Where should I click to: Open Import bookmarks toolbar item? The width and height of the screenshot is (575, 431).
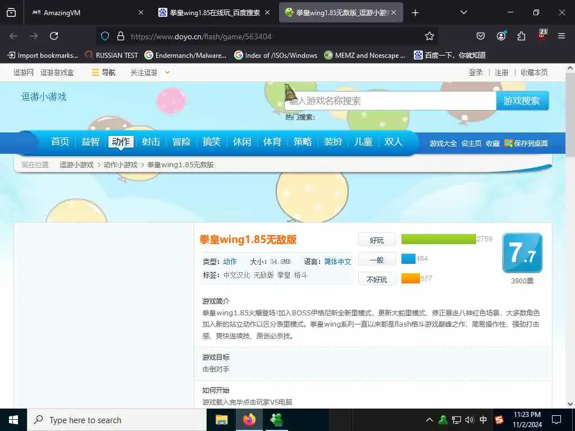(43, 56)
